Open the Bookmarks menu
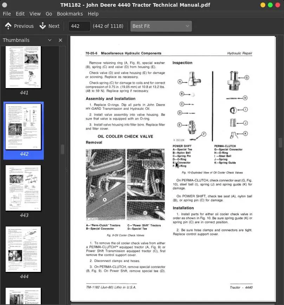 click(70, 14)
